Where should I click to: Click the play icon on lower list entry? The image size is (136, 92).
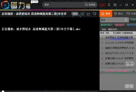tap(133, 71)
